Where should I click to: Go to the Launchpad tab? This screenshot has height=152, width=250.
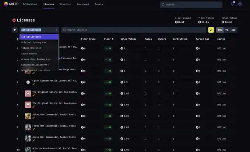(83, 4)
